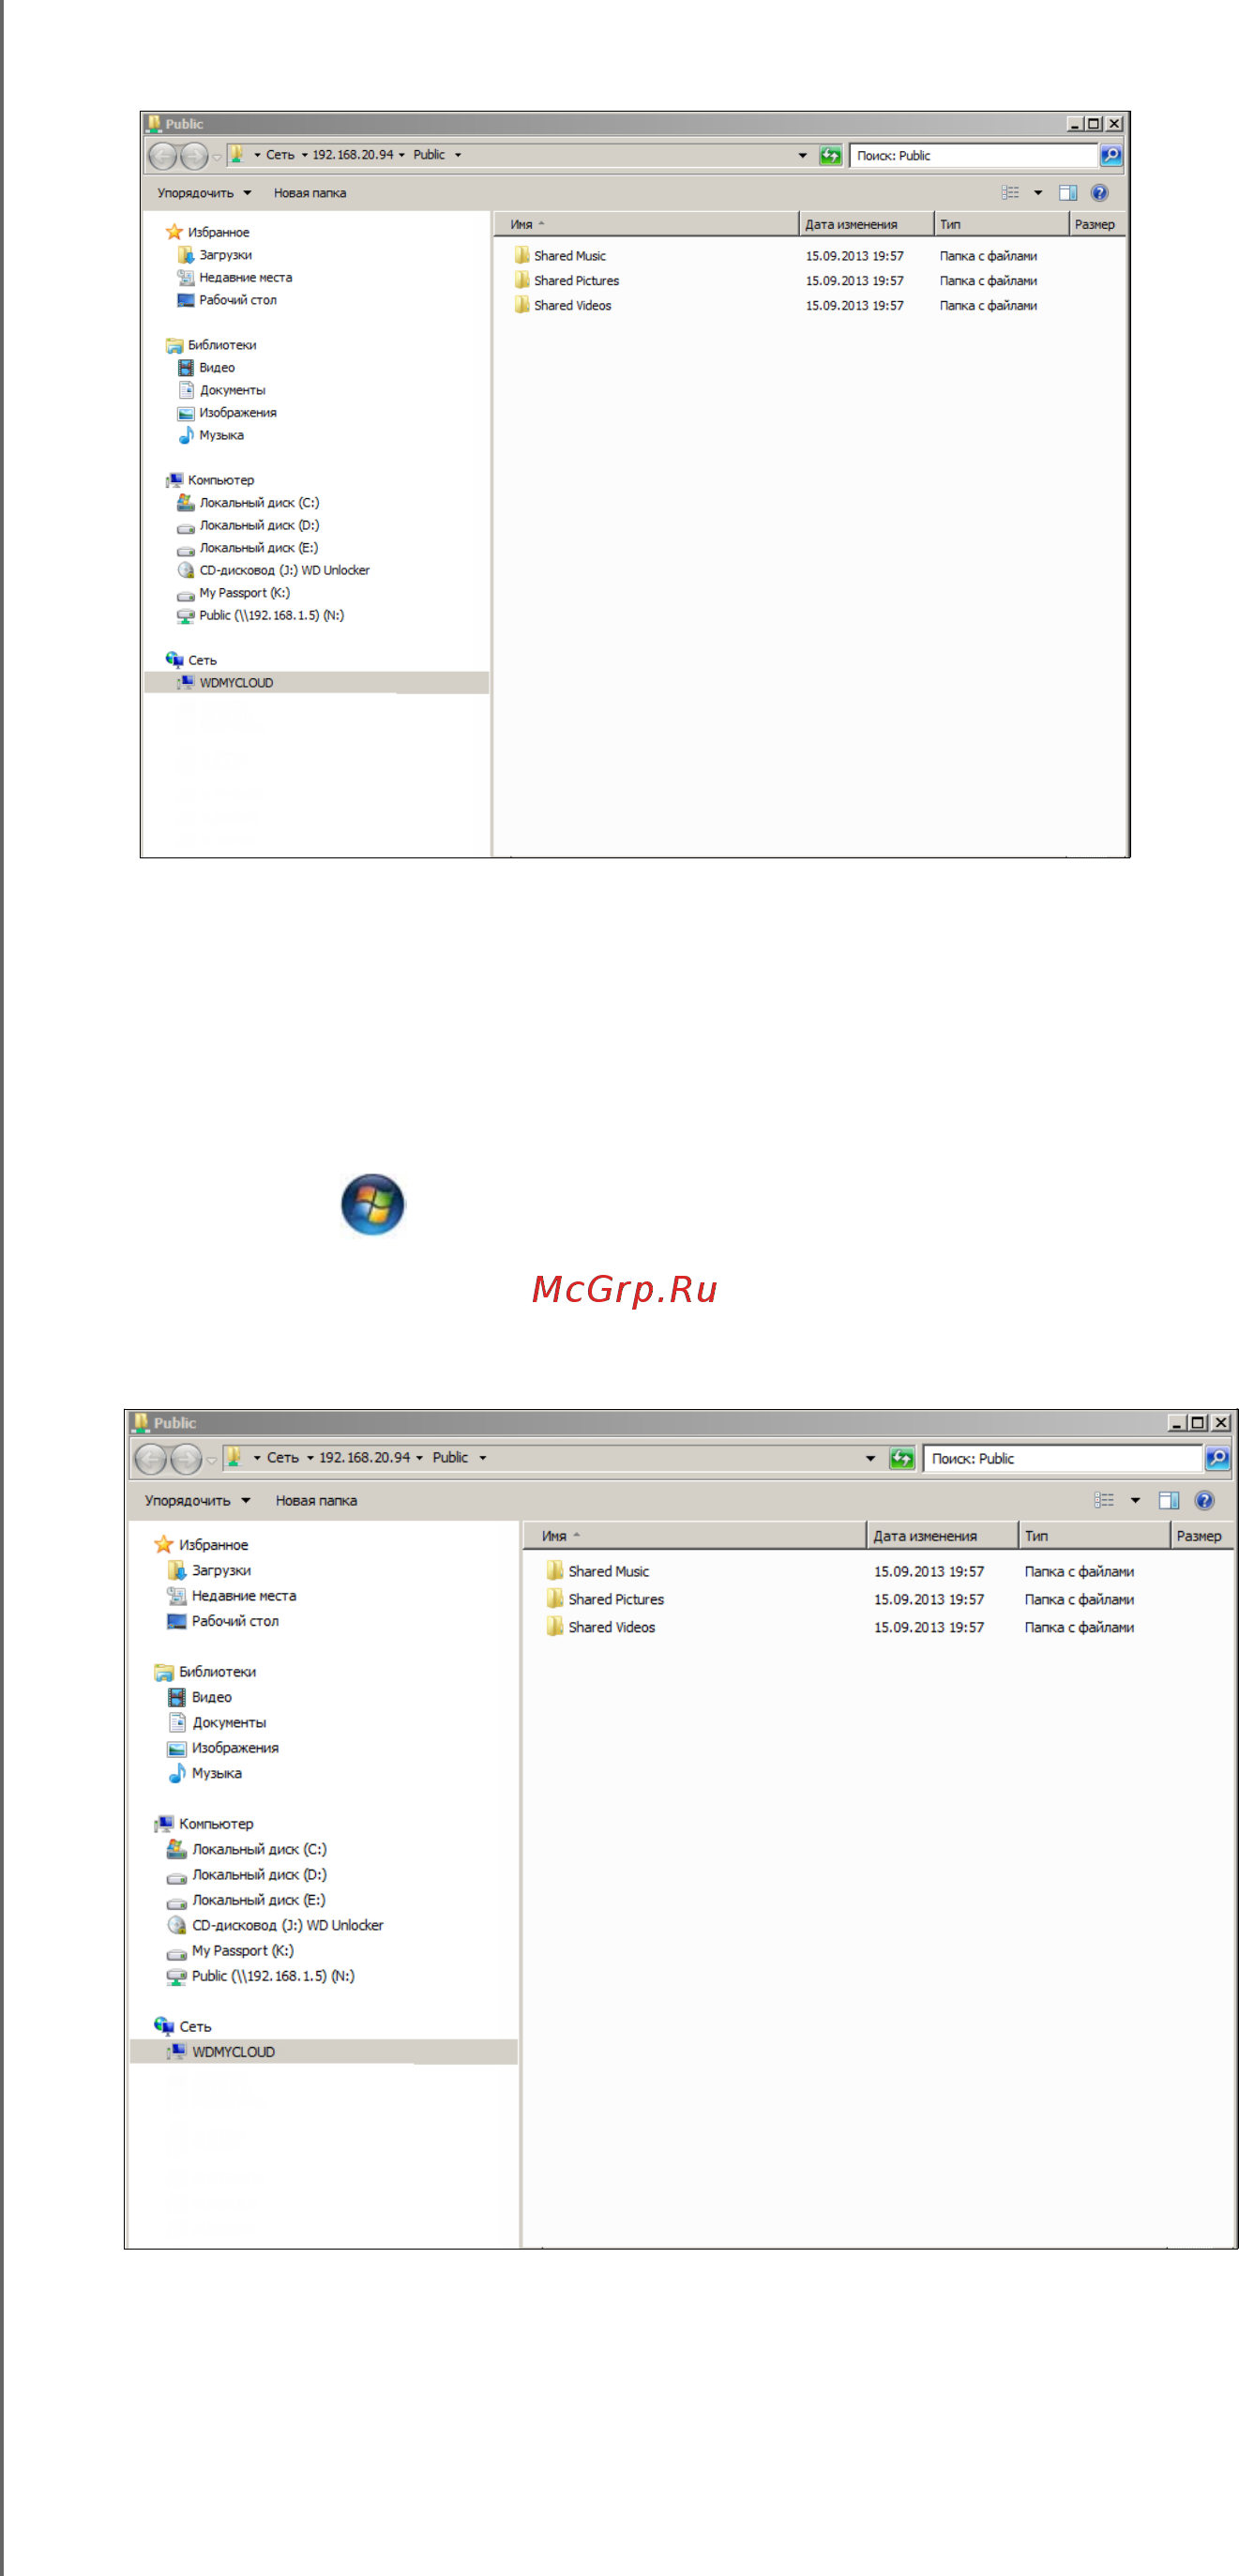The width and height of the screenshot is (1239, 2576).
Task: Open view options arrow in upper window
Action: (1038, 193)
